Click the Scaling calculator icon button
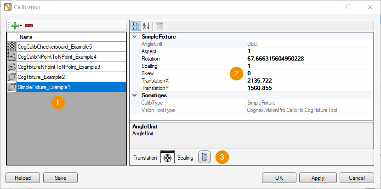Image resolution: width=381 pixels, height=189 pixels. (x=205, y=157)
